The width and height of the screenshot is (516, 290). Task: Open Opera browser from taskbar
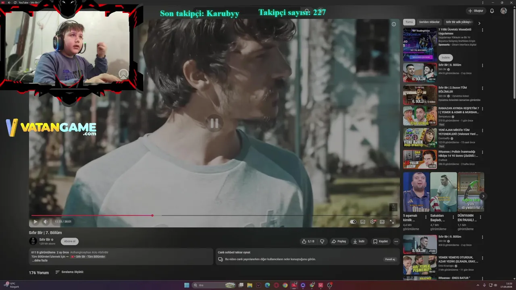click(276, 285)
